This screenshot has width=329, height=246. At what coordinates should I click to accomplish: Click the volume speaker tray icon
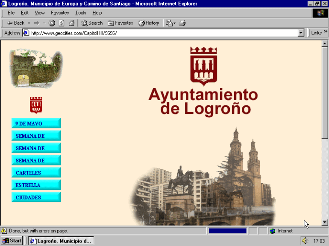(304, 241)
